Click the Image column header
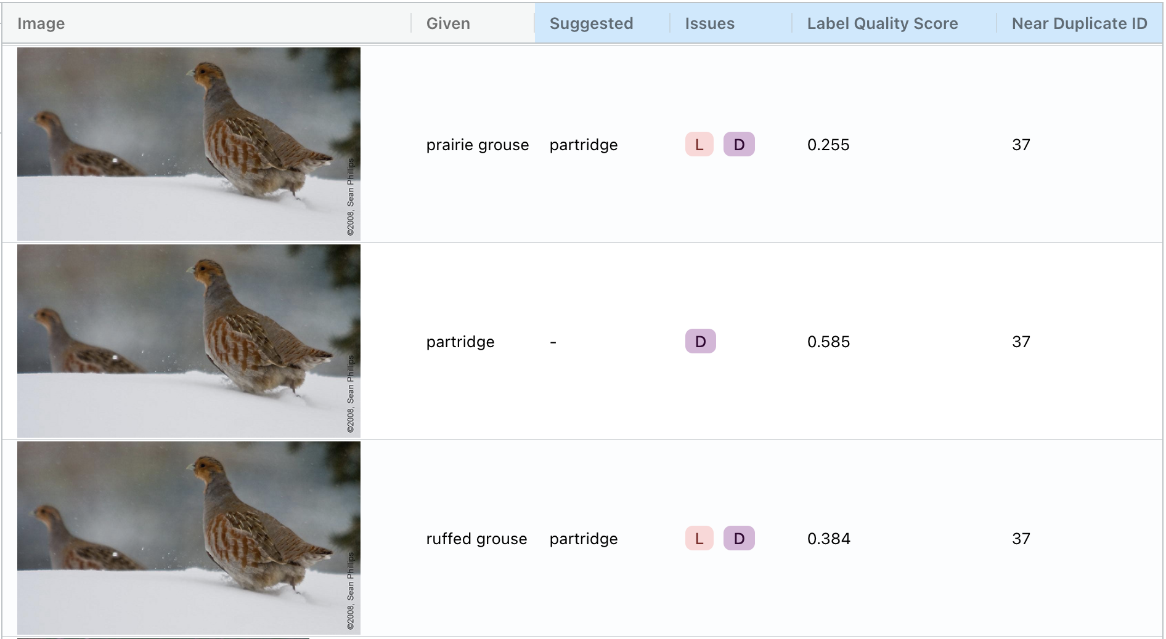 [x=41, y=23]
